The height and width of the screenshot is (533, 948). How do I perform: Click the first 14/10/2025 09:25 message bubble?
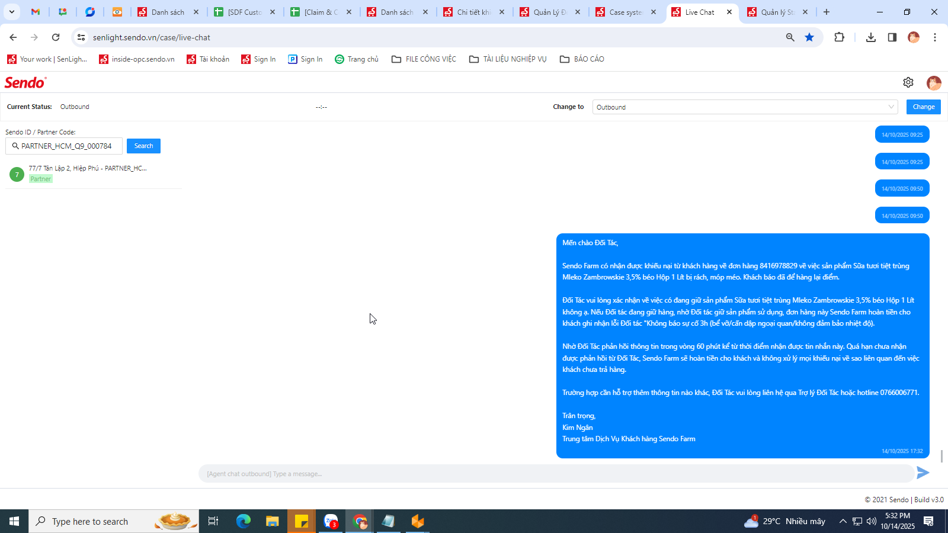902,134
